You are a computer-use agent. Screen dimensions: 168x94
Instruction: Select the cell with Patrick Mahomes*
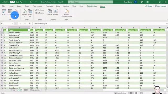tap(19, 55)
